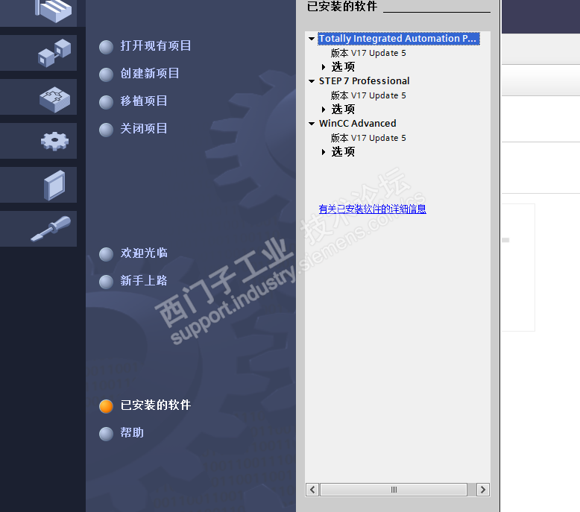Click horizontal scrollbar left arrow
This screenshot has height=512, width=580.
point(312,490)
